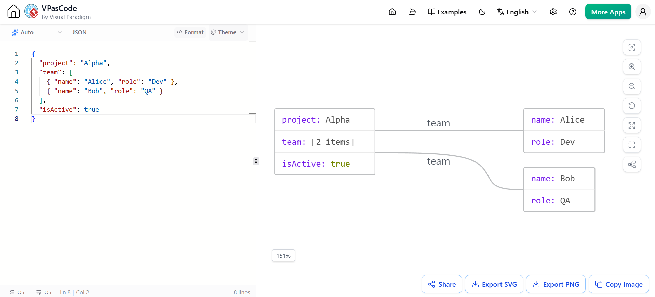
Task: Open the Examples menu
Action: [x=447, y=12]
